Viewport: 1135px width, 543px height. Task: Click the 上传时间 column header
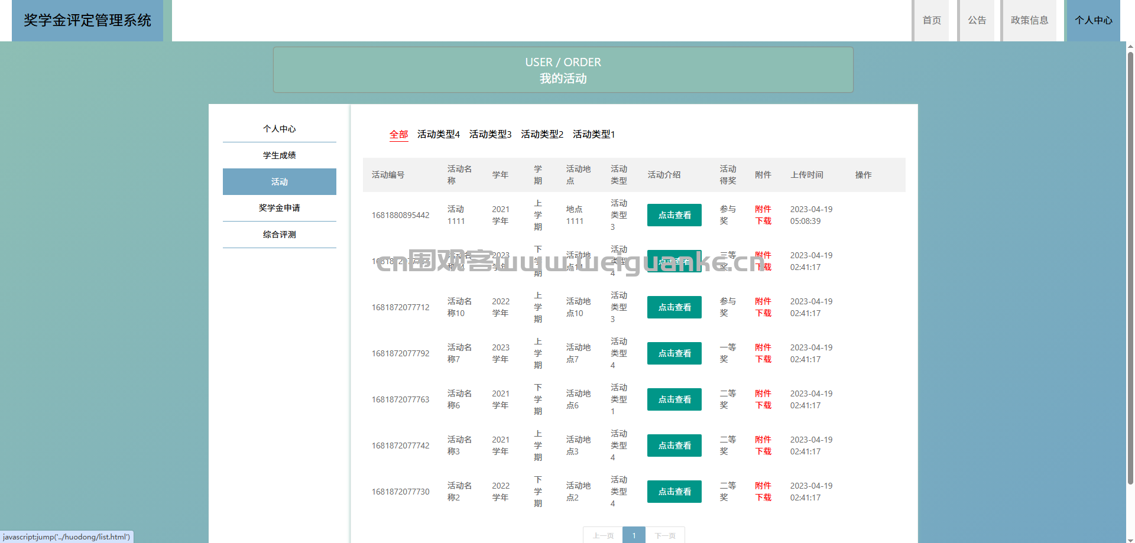click(807, 175)
